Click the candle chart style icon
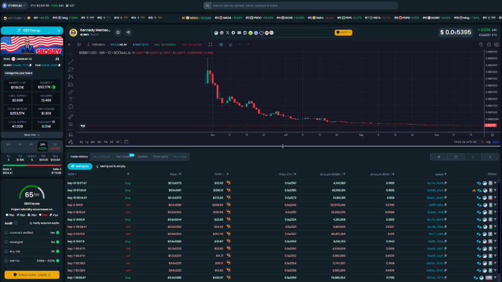502x282 pixels. pos(79,44)
